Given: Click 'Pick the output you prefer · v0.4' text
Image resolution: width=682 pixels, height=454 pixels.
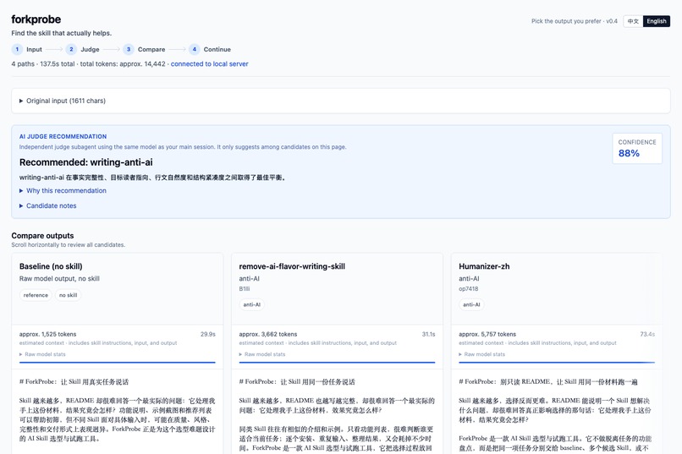Looking at the screenshot, I should tap(575, 21).
